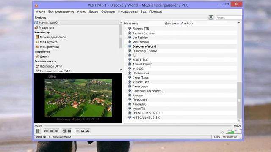The image size is (271, 152).
Task: Open the Аудио menu
Action: click(x=82, y=11)
